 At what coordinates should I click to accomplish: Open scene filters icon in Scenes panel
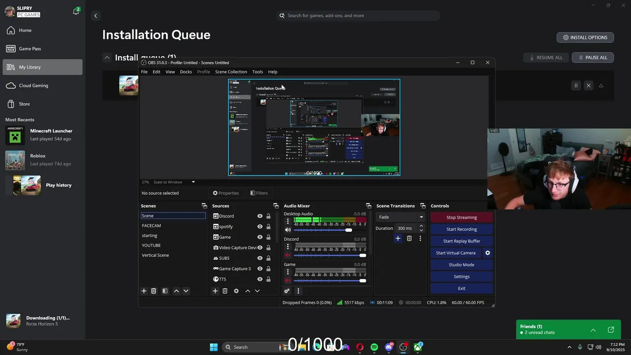(165, 291)
